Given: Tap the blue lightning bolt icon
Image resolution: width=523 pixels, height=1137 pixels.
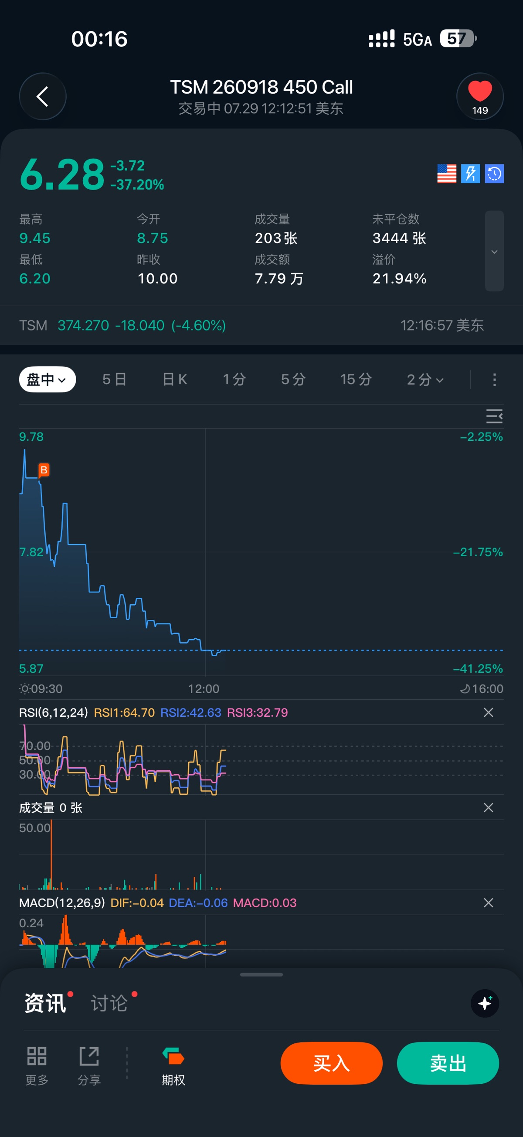Looking at the screenshot, I should coord(470,174).
